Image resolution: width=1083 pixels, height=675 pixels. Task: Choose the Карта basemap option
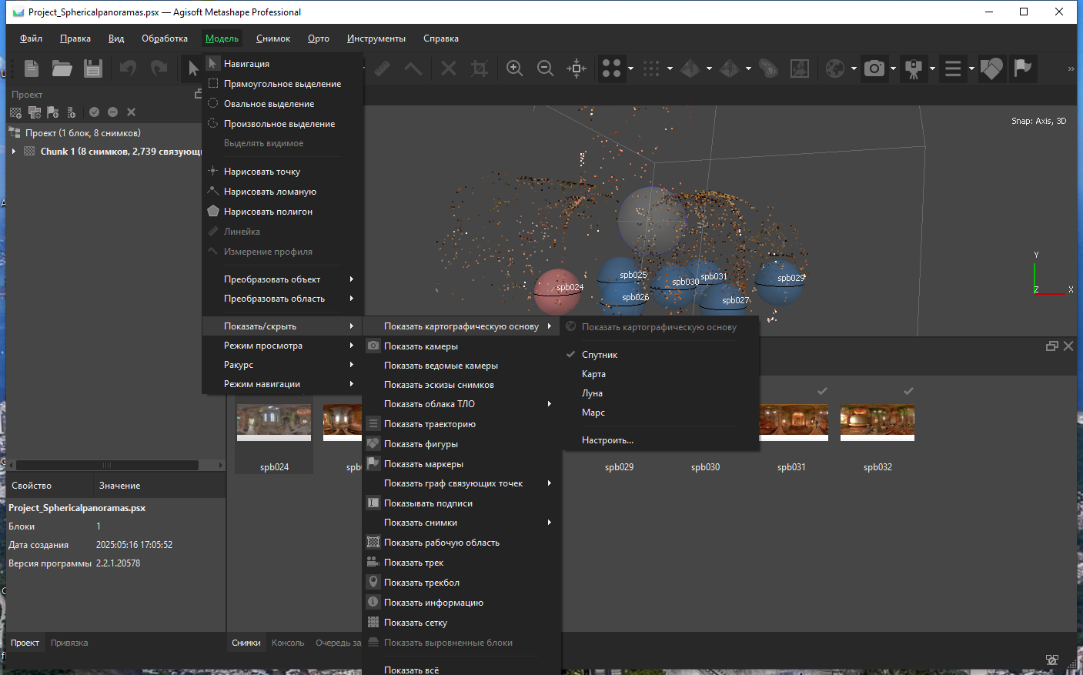[593, 374]
